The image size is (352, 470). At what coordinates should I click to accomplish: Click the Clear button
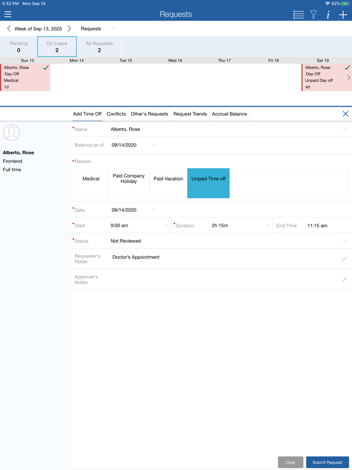[291, 462]
